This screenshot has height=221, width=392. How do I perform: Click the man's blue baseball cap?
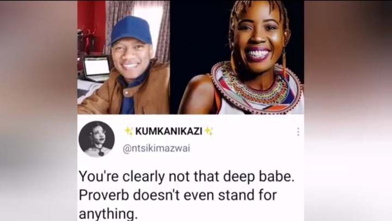[131, 31]
